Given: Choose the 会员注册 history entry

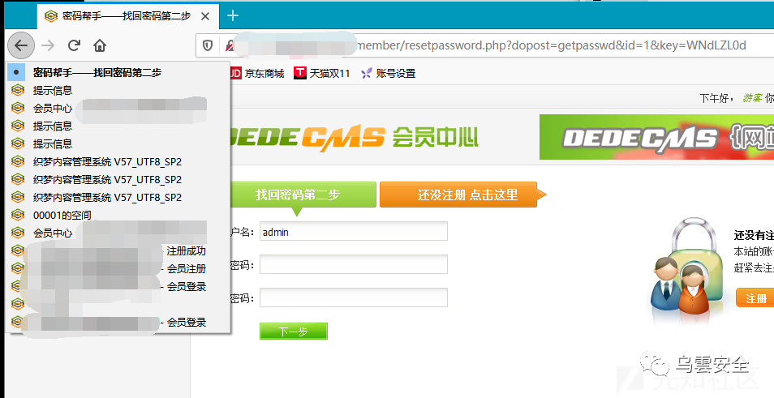Looking at the screenshot, I should tap(118, 268).
